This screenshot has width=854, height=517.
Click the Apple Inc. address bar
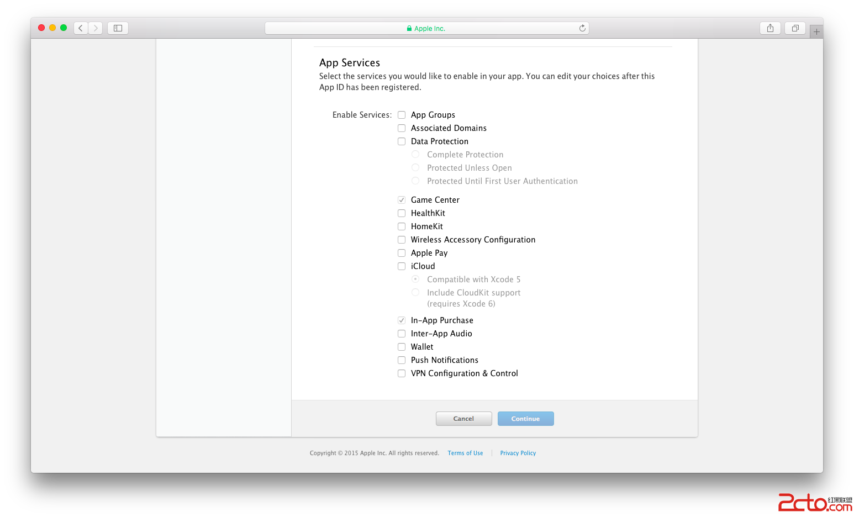pyautogui.click(x=426, y=28)
